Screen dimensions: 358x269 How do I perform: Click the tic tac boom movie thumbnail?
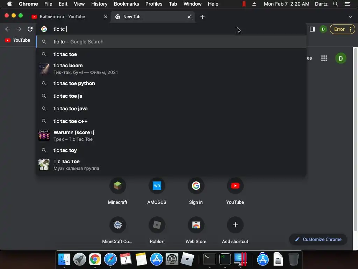pos(44,69)
